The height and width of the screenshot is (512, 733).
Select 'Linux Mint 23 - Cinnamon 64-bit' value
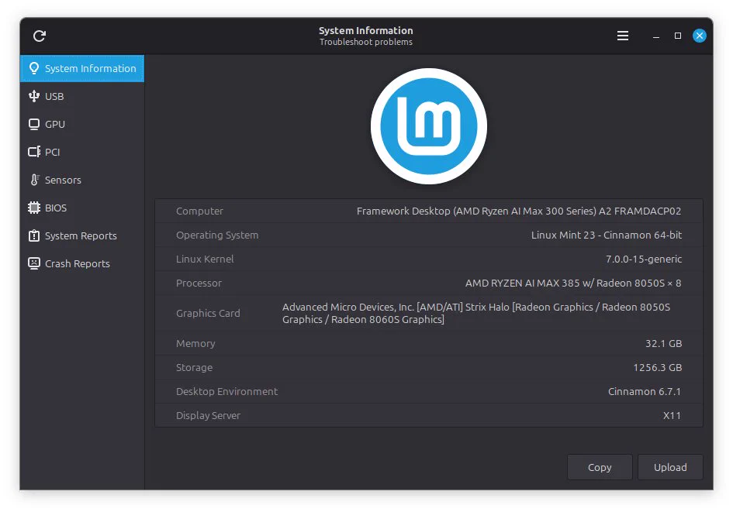click(606, 235)
